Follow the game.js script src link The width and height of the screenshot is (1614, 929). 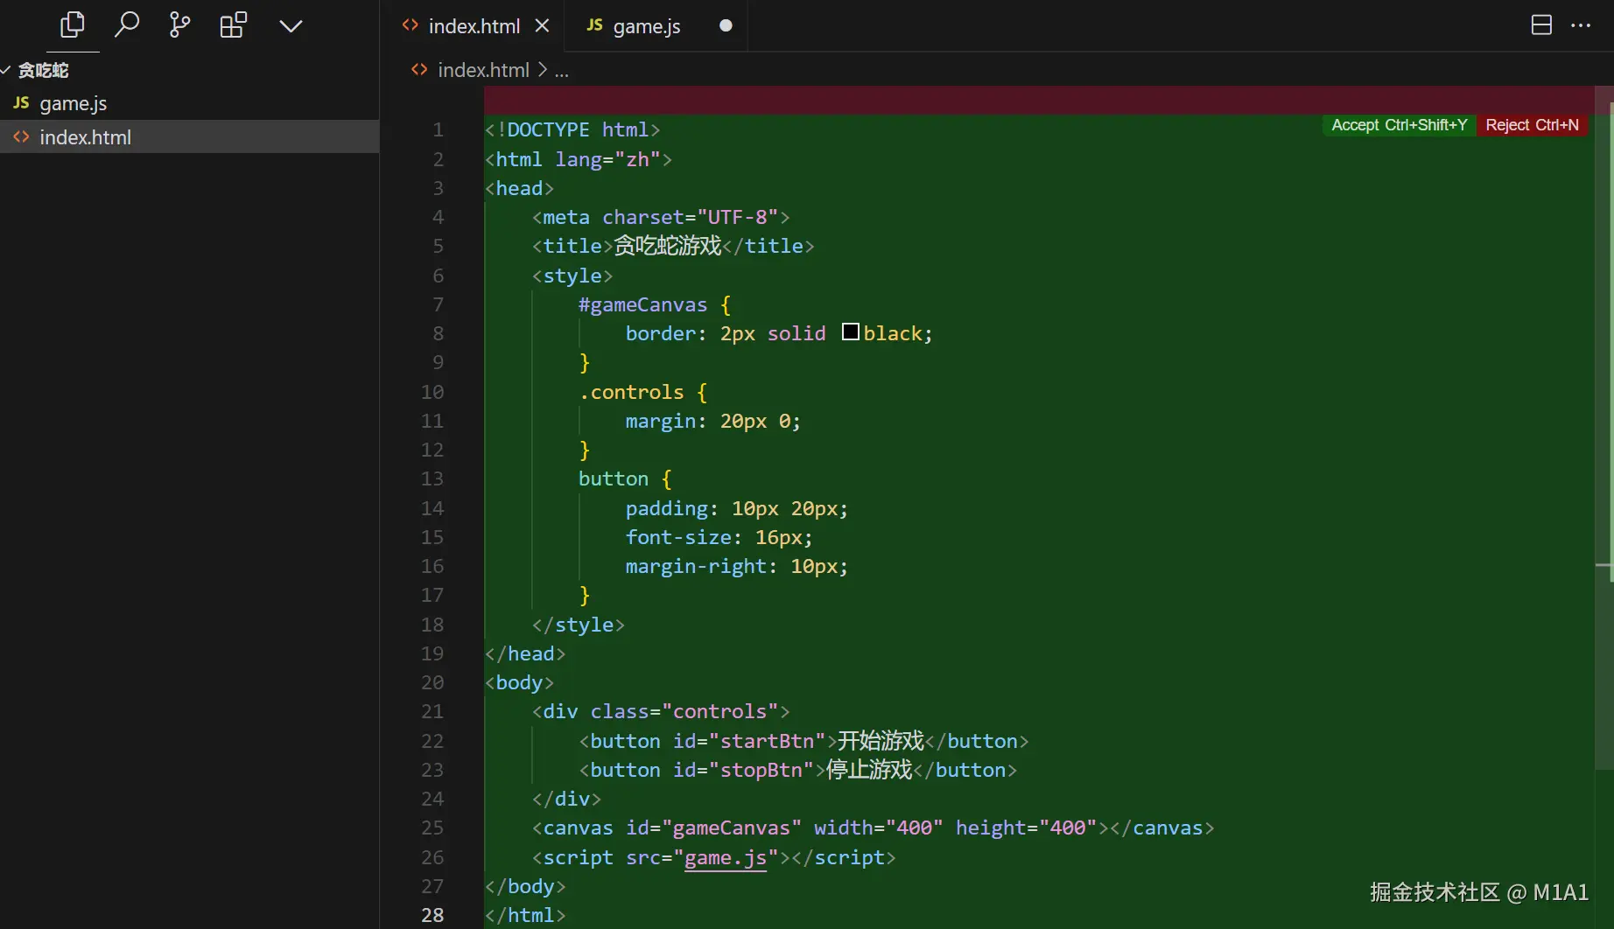[726, 857]
